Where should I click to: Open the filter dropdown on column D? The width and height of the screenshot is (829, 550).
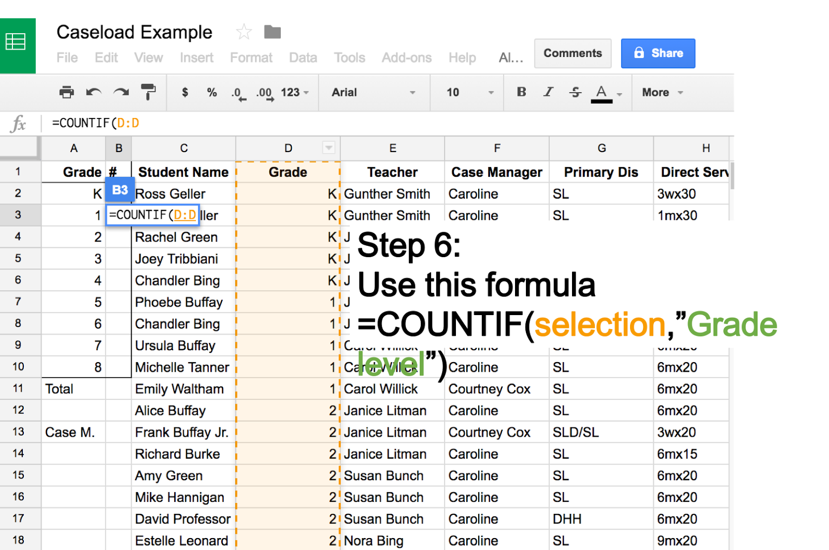click(x=330, y=148)
